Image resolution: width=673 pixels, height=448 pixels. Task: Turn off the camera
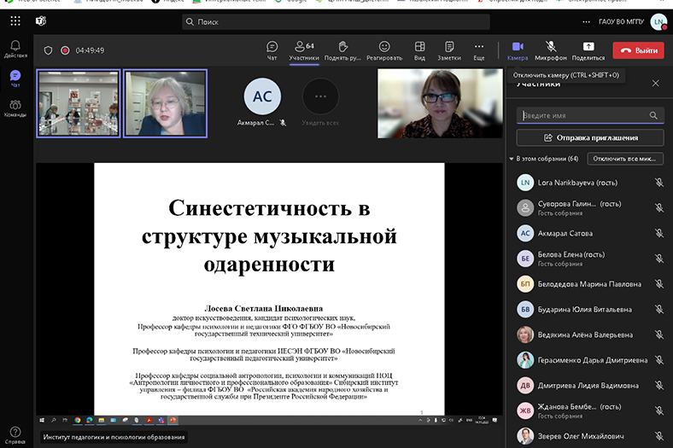click(517, 49)
